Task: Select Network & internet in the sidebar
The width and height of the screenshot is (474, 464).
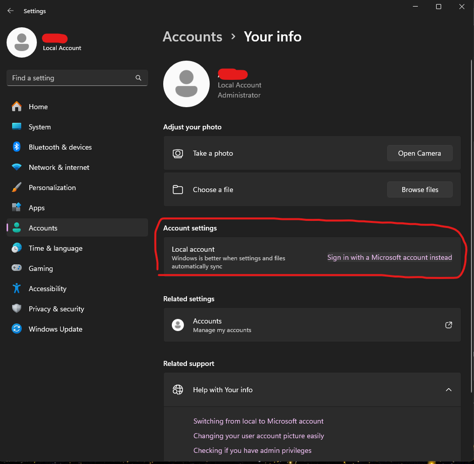Action: [x=77, y=167]
